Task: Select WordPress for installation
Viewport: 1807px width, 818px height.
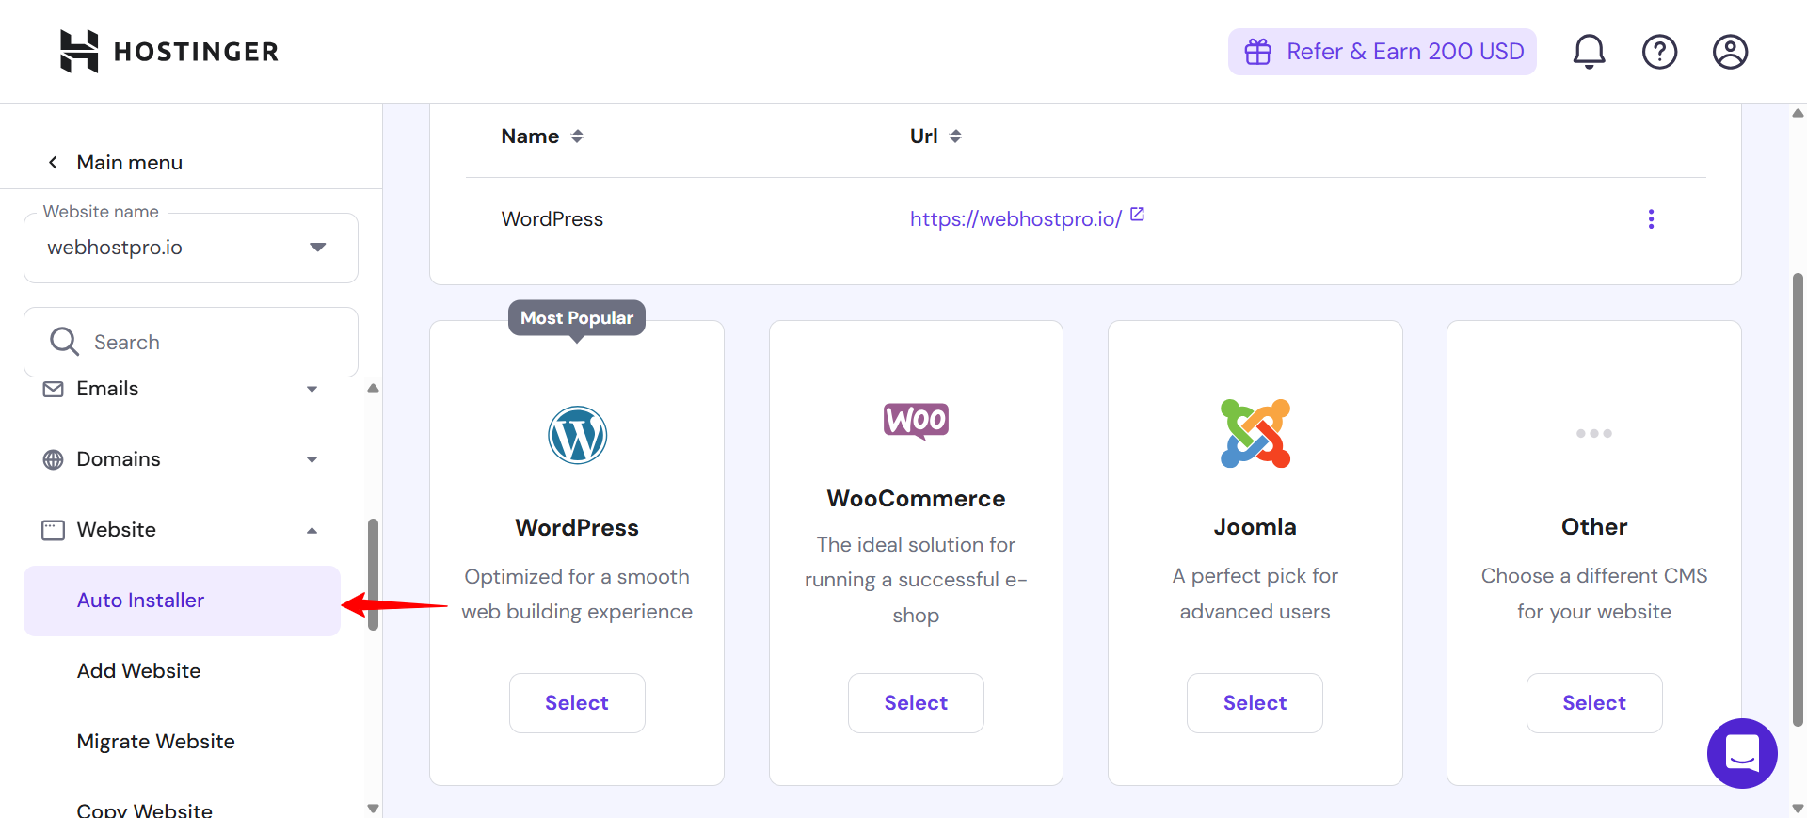Action: pos(577,703)
